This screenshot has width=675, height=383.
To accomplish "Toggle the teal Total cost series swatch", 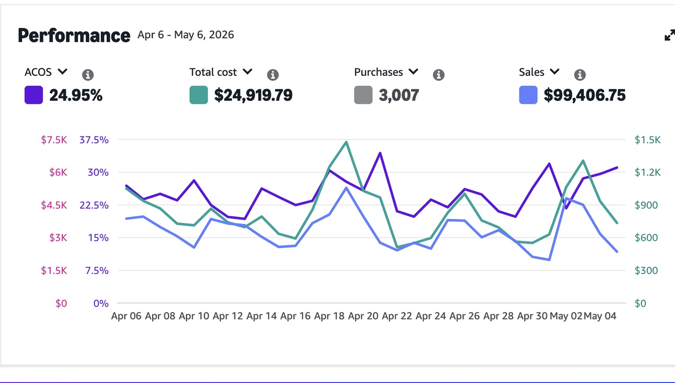I will 198,95.
